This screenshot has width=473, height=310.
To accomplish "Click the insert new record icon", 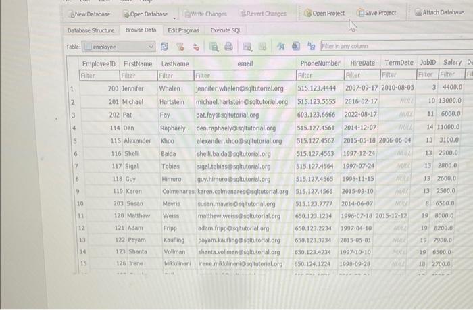I will 247,46.
